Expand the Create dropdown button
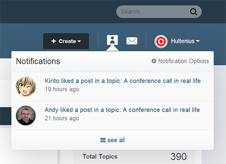Image resolution: width=226 pixels, height=164 pixels. click(x=66, y=41)
